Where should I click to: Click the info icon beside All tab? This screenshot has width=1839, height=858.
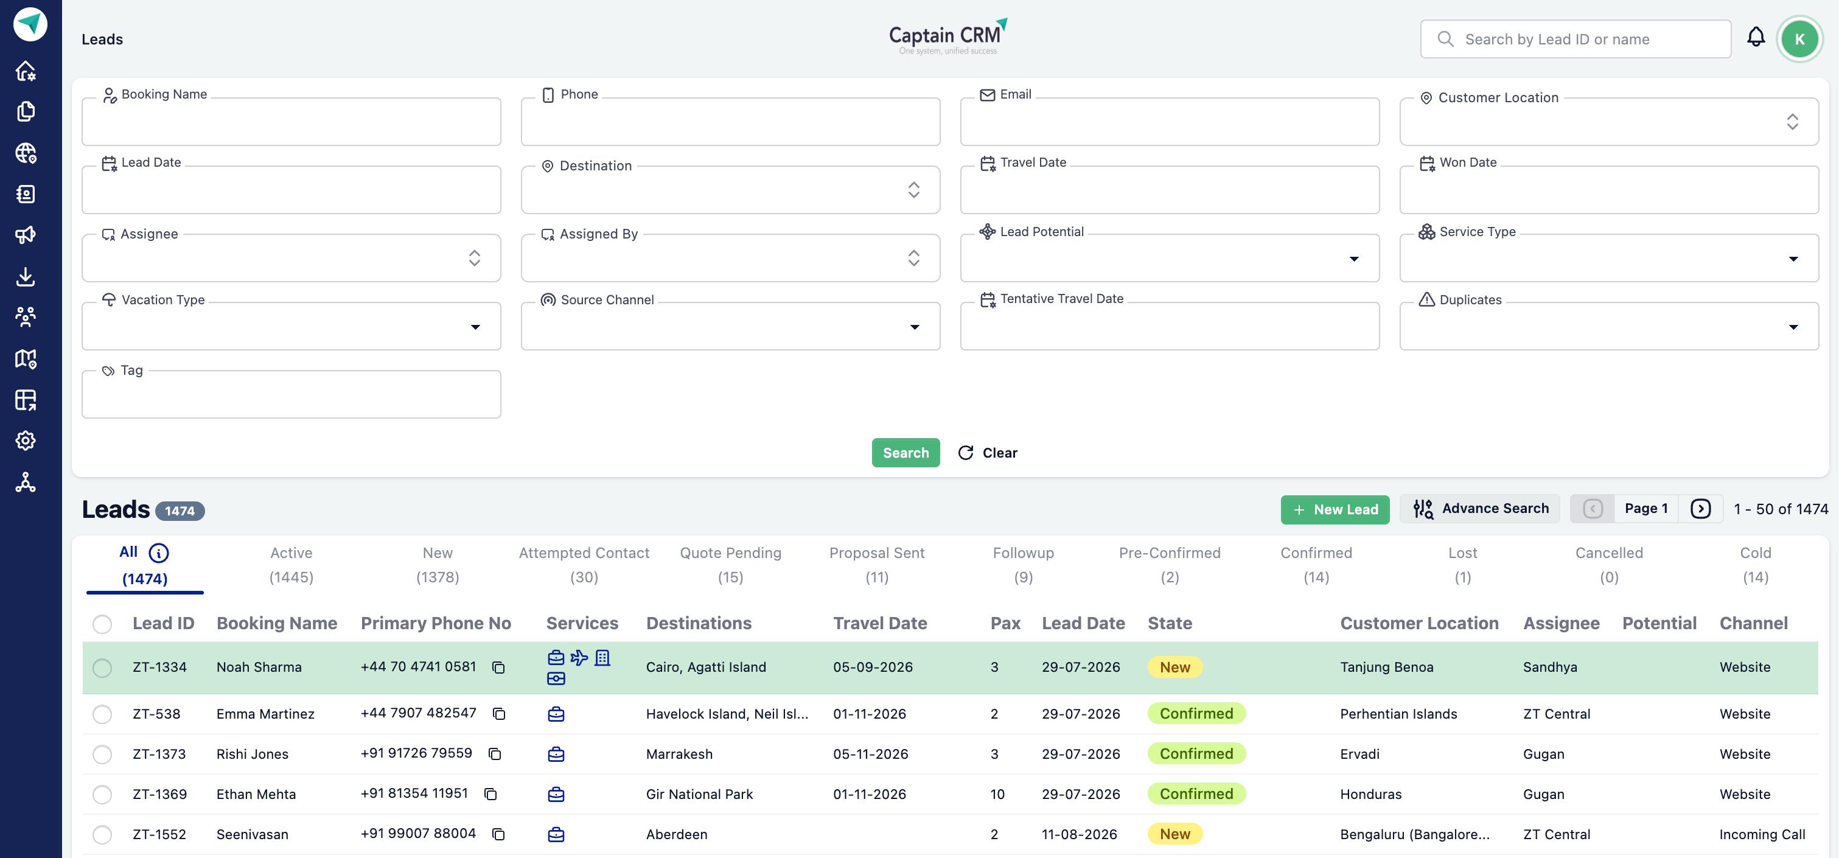(x=158, y=553)
